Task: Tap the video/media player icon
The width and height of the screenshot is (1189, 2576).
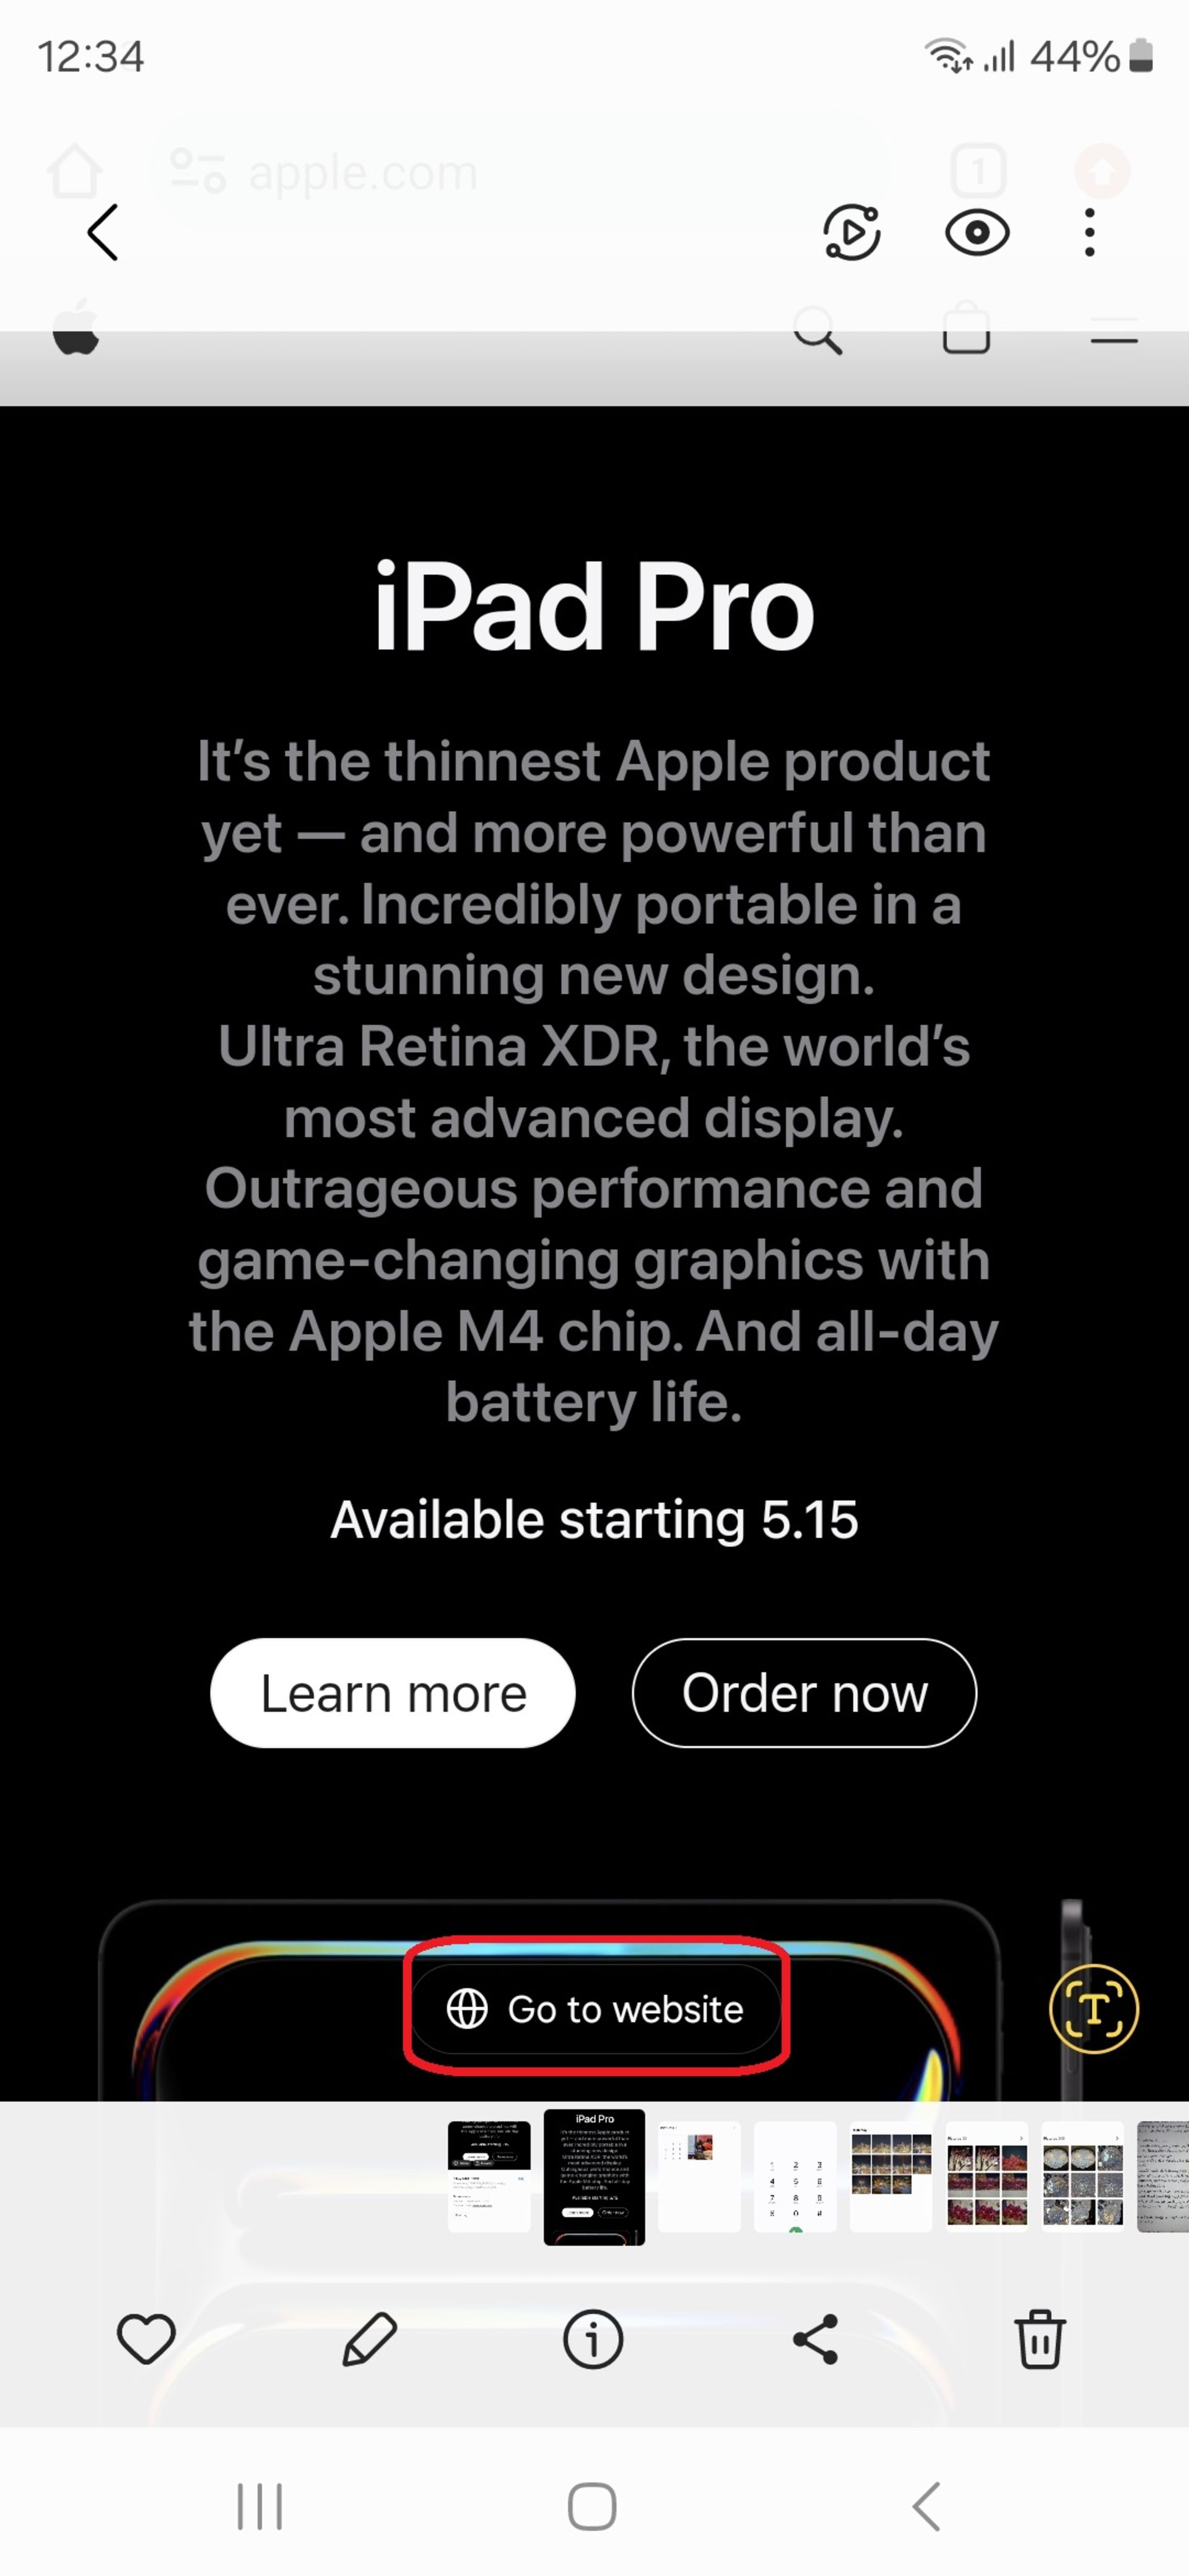Action: point(851,230)
